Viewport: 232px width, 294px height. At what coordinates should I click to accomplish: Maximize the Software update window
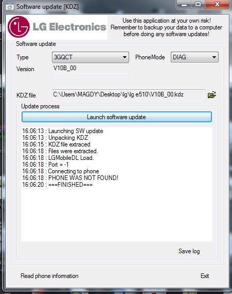(198, 5)
